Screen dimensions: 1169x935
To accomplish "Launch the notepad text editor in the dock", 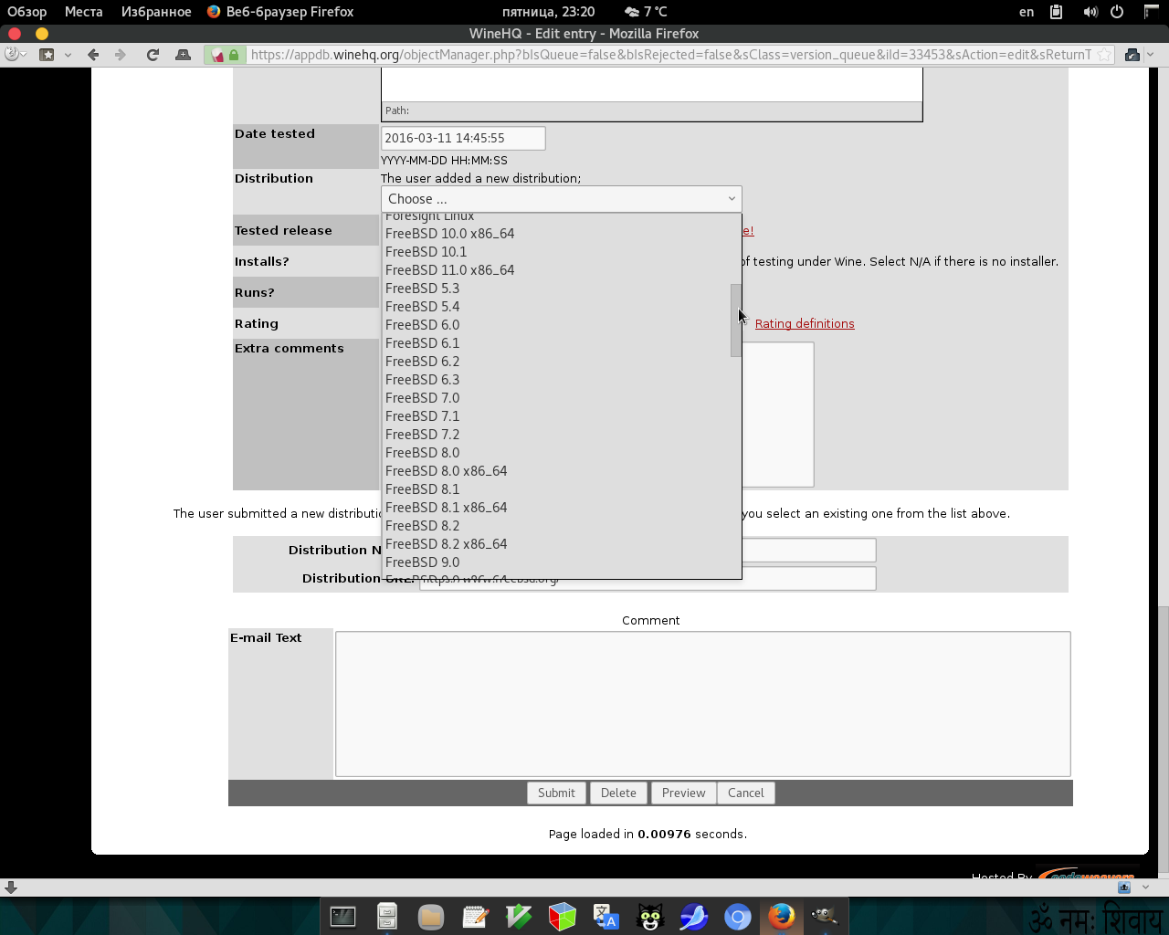I will tap(475, 916).
